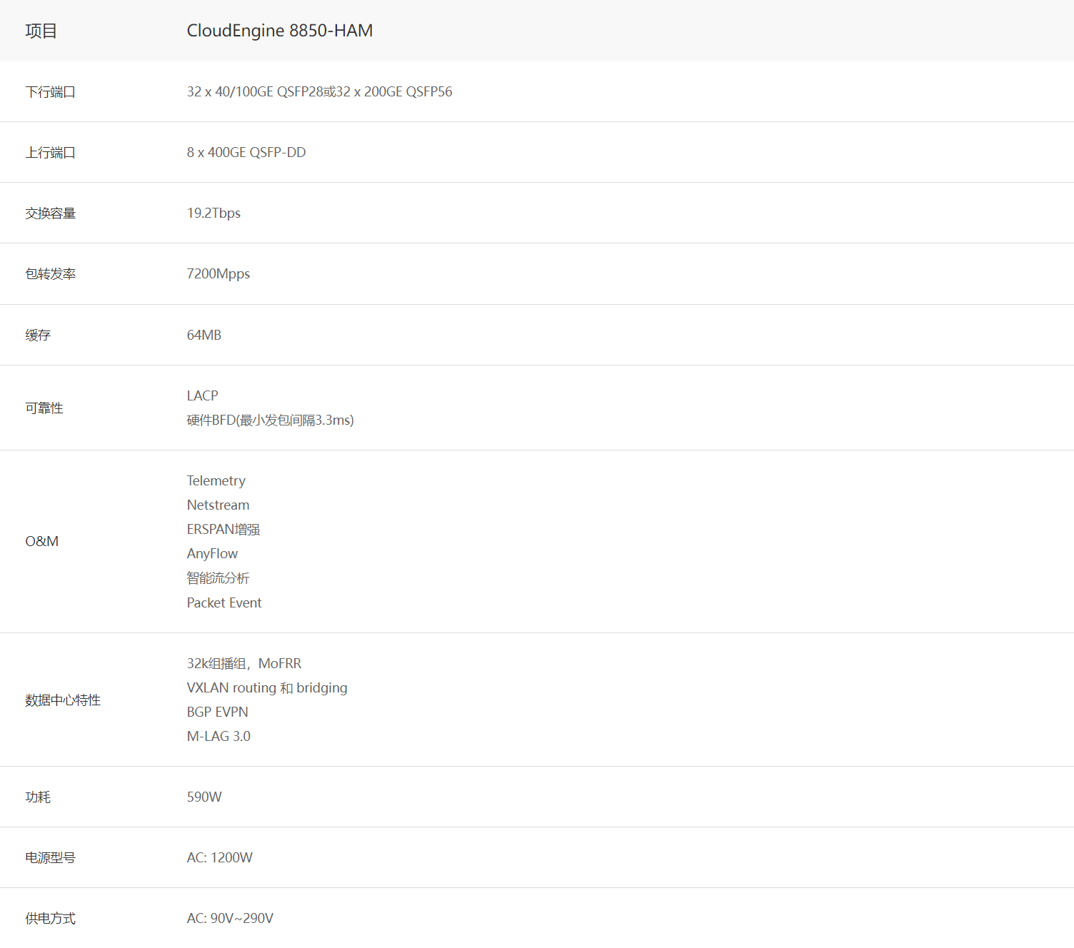Select the 下行端口 row label
Screen dimensions: 1074x948
click(50, 92)
